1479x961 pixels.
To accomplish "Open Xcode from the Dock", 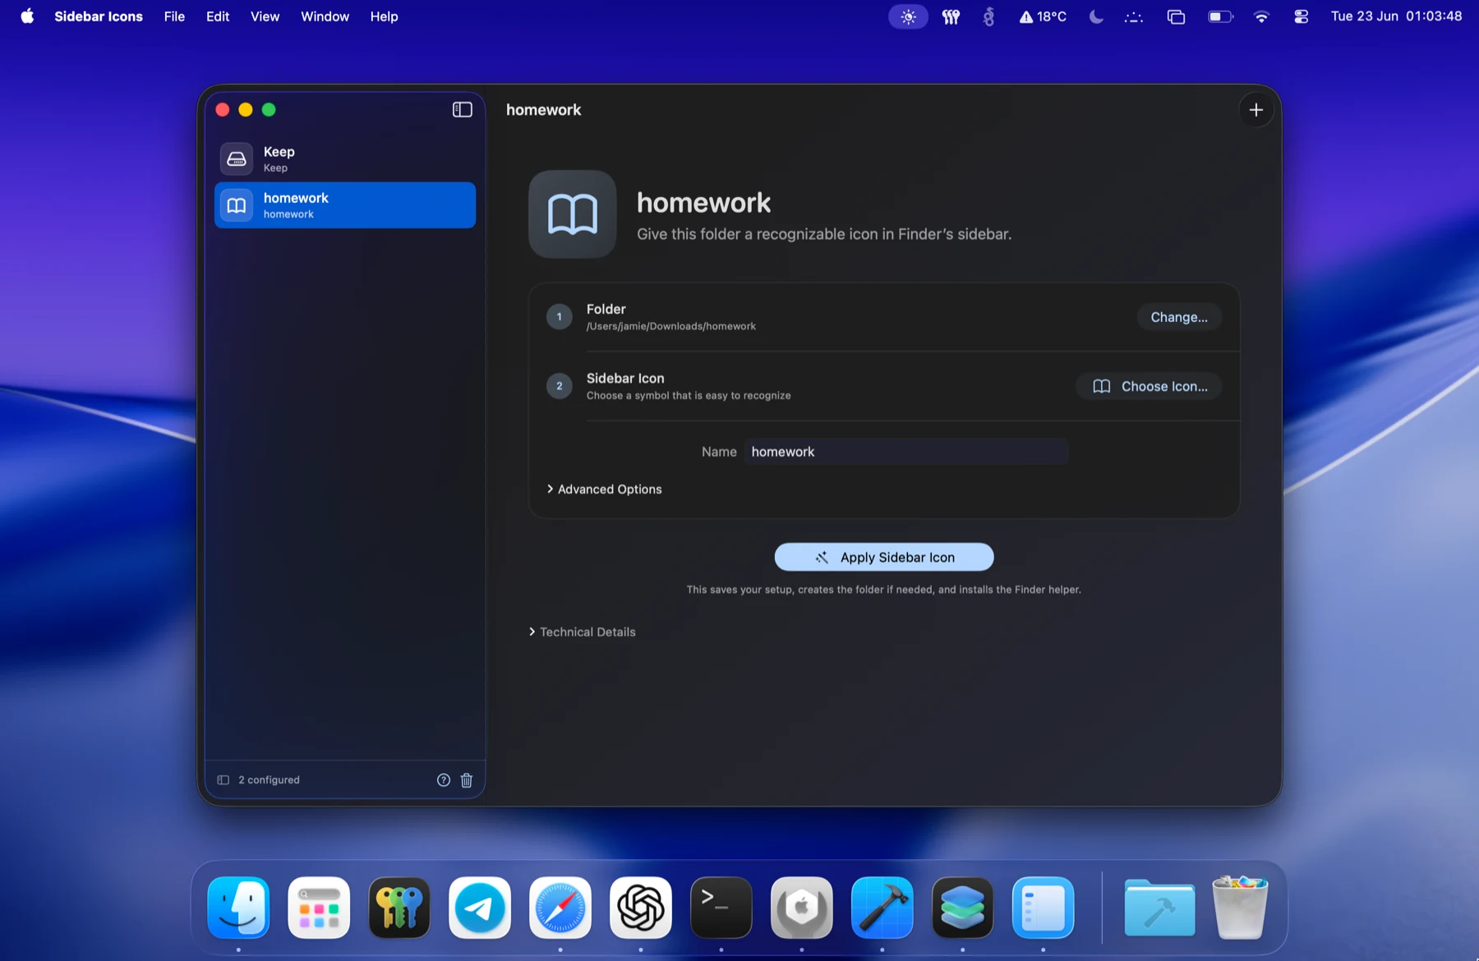I will click(882, 908).
